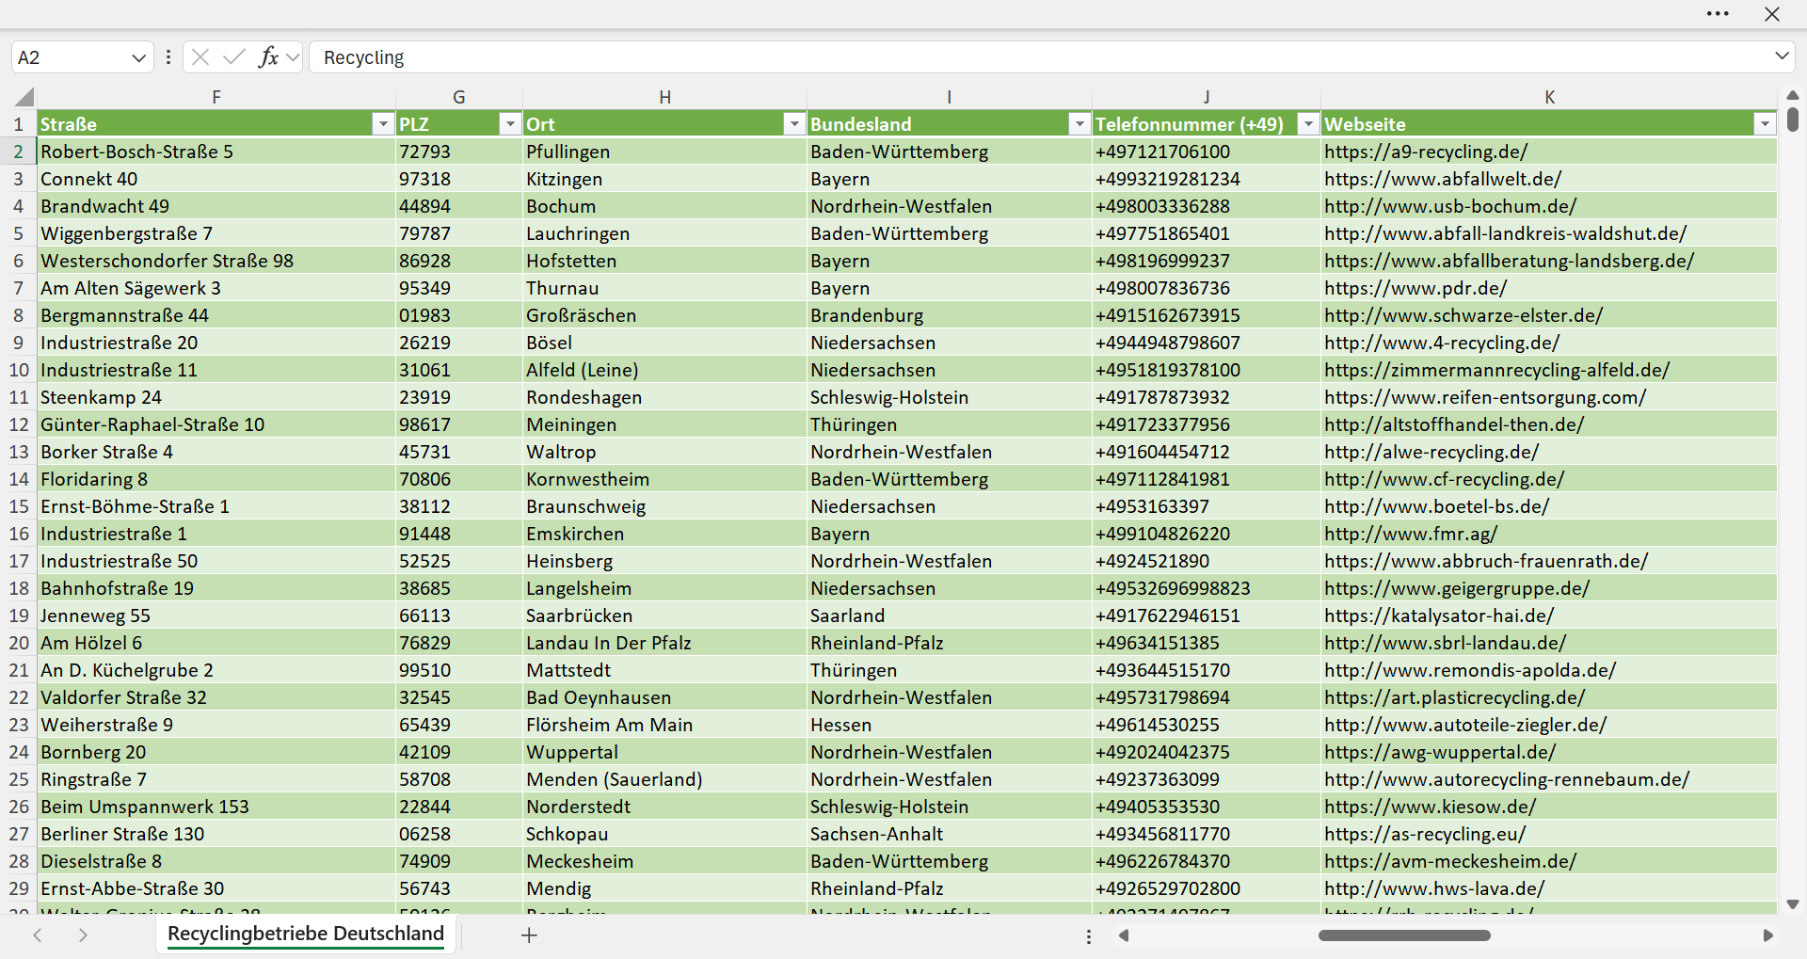The width and height of the screenshot is (1807, 959).
Task: Expand the formula bar with the chevron
Action: click(1782, 56)
